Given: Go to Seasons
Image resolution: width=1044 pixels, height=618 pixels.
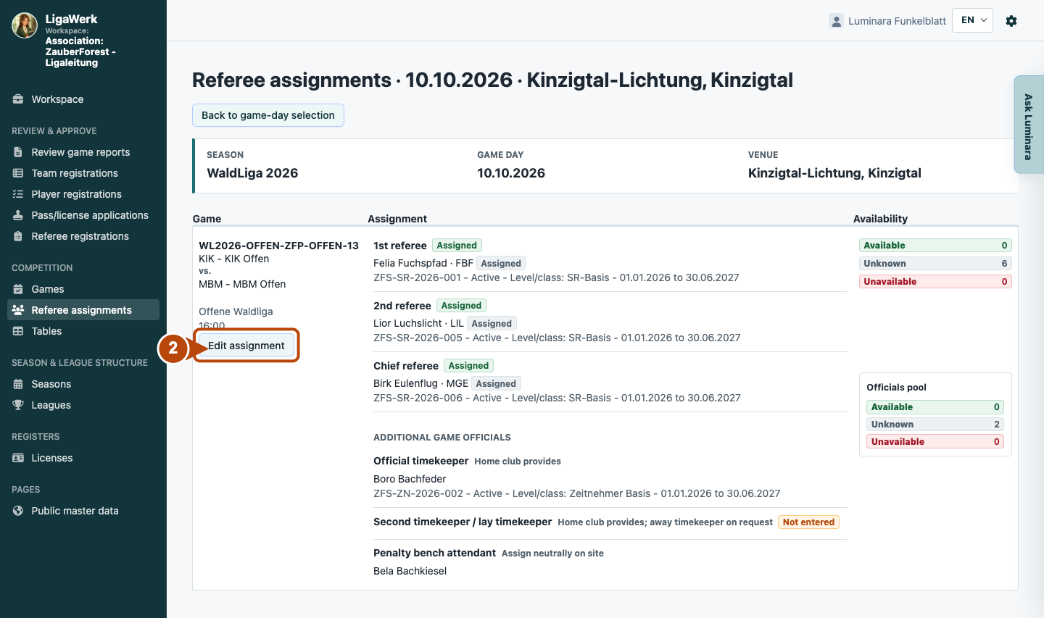Looking at the screenshot, I should (83, 384).
